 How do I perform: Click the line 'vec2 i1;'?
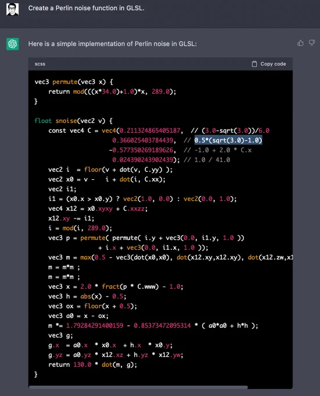pyautogui.click(x=62, y=189)
